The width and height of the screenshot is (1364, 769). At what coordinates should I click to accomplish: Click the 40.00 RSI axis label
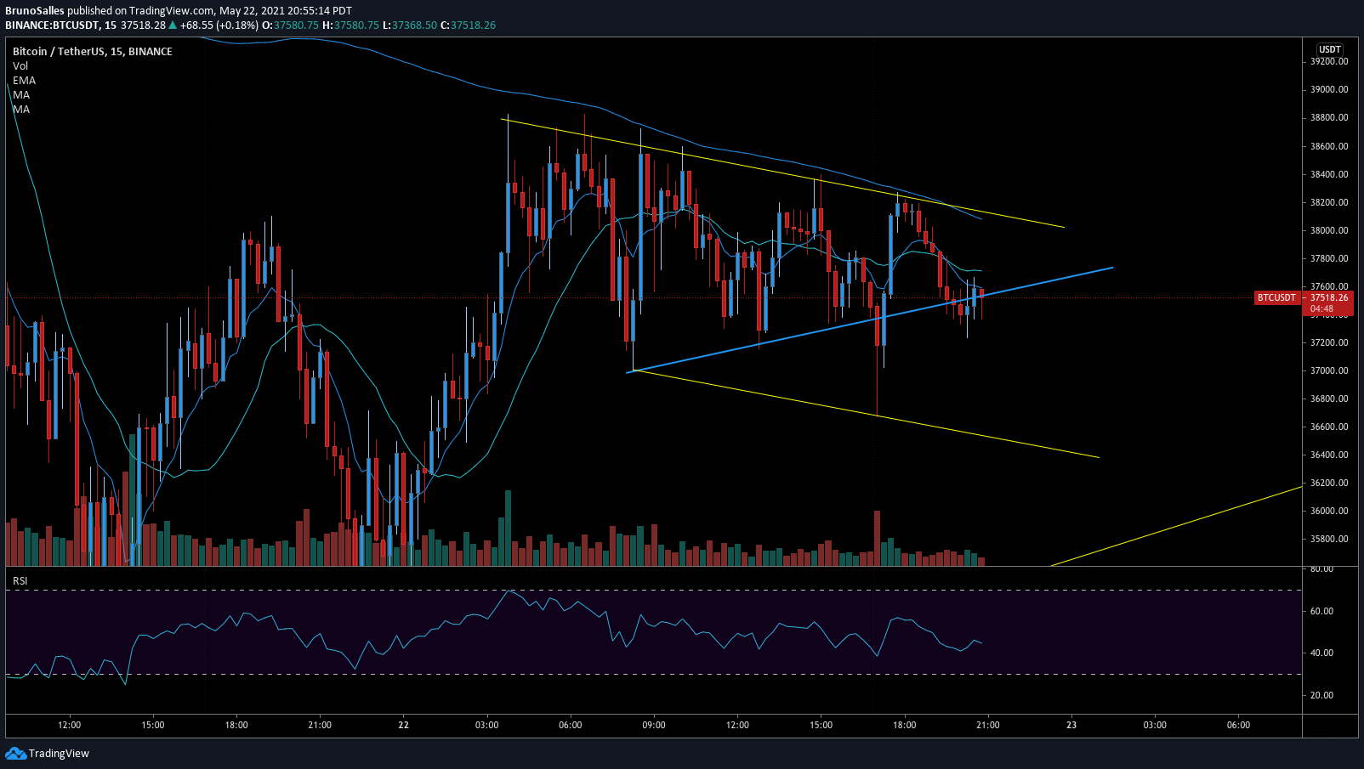(x=1321, y=653)
